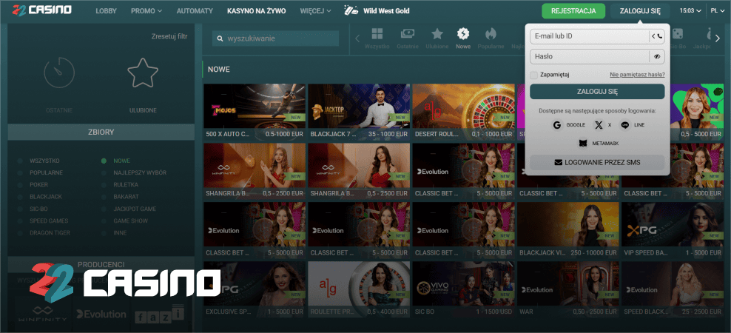Open the Wild West Gold promo with dice icon
This screenshot has height=333, width=731.
pyautogui.click(x=377, y=10)
